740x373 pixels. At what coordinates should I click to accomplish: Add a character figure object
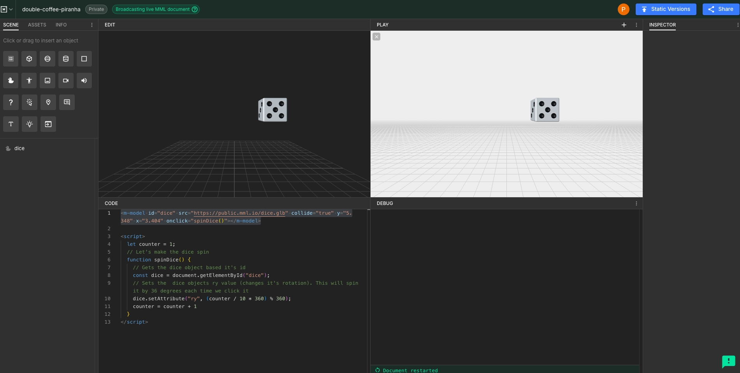[29, 81]
